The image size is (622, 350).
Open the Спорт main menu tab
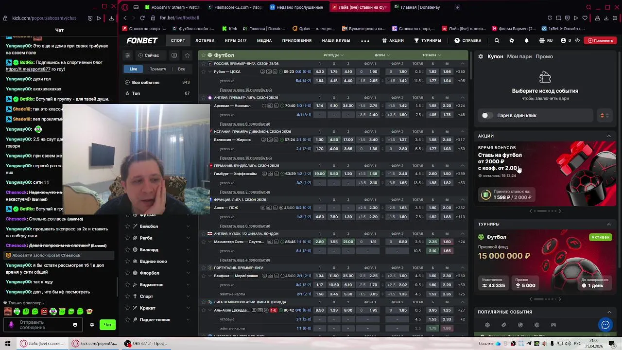(x=178, y=41)
